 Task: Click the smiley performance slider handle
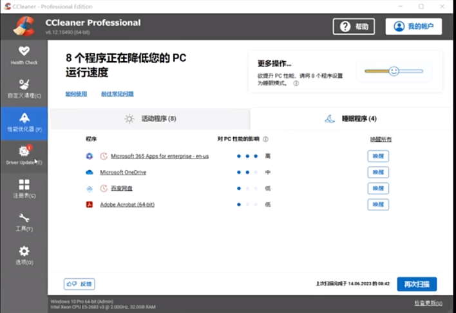[x=394, y=71]
